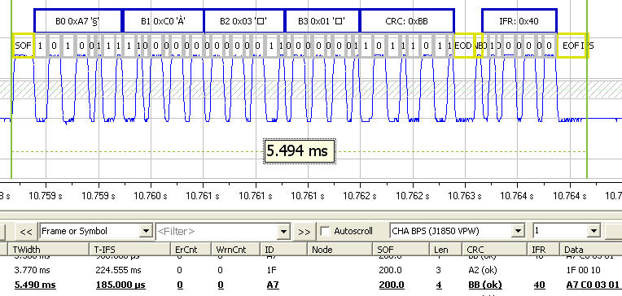Click the bold IFR cell 40
Image resolution: width=622 pixels, height=296 pixels.
540,285
